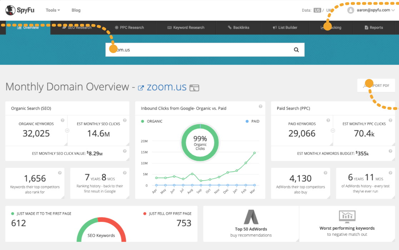Click arrow between Paid Keywords and PPC Clicks
The image size is (399, 250).
[333, 130]
